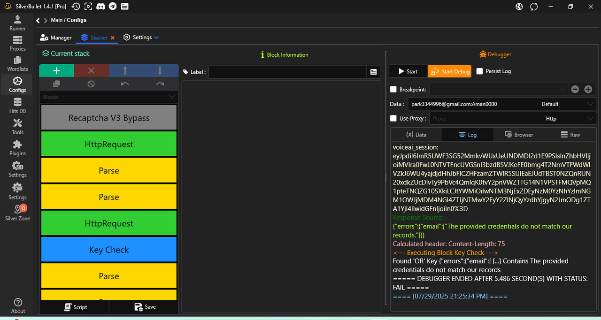This screenshot has width=601, height=320.
Task: Click into the Label text field
Action: click(x=287, y=72)
